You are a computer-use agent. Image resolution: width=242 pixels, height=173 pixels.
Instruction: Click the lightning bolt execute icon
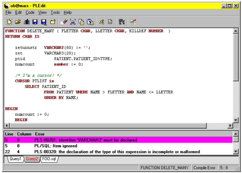click(102, 22)
